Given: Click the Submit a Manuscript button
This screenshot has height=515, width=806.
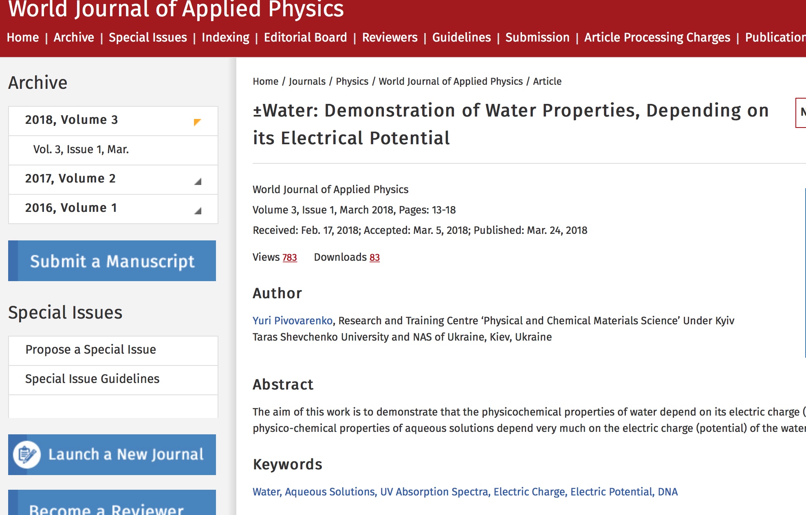Looking at the screenshot, I should tap(112, 261).
